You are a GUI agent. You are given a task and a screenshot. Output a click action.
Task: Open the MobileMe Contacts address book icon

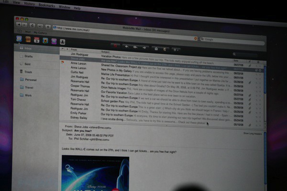(x=28, y=39)
